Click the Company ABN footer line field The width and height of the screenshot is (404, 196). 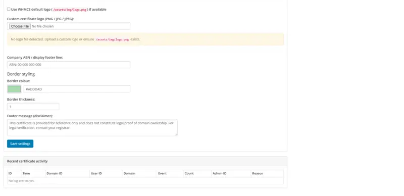click(x=69, y=65)
